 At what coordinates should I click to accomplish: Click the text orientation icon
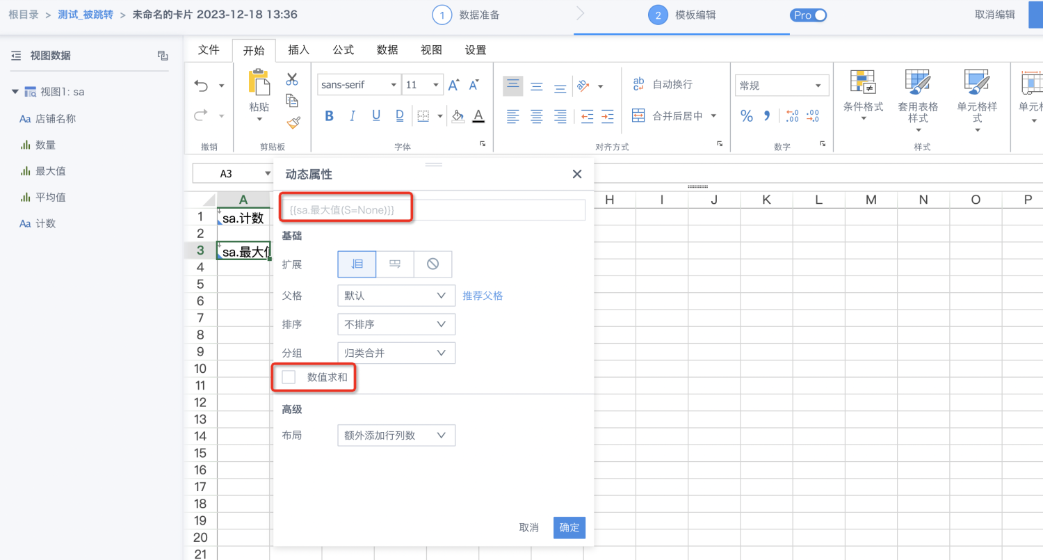click(583, 86)
